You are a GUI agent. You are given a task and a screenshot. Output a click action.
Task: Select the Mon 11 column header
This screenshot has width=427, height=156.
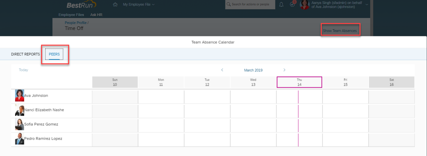click(x=161, y=82)
